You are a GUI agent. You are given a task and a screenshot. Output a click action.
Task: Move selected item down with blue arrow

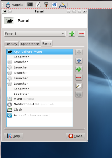[x=79, y=61]
